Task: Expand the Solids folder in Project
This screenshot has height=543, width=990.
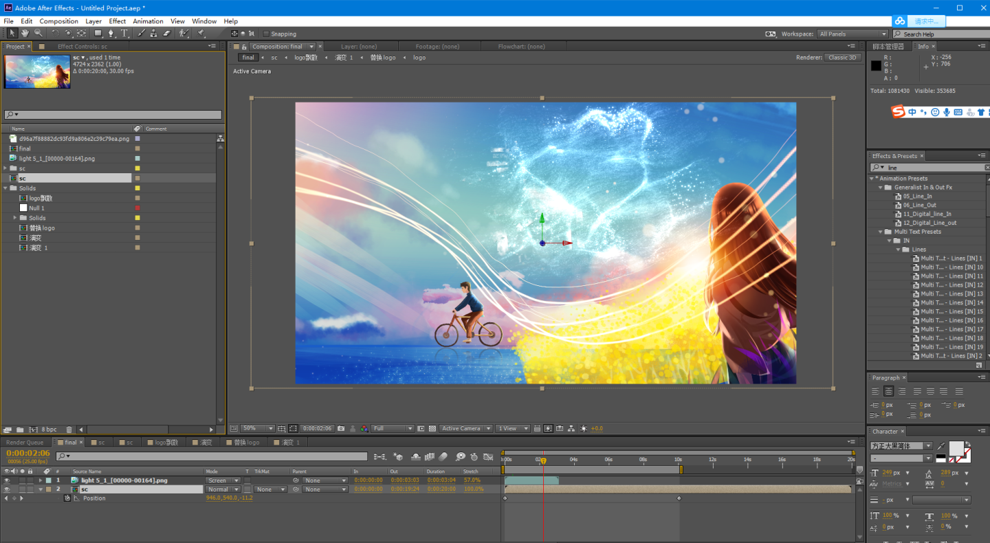Action: 5,188
